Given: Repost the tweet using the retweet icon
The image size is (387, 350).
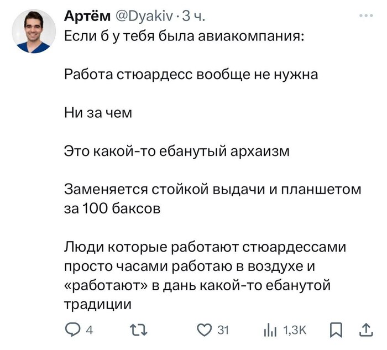Looking at the screenshot, I should [137, 331].
